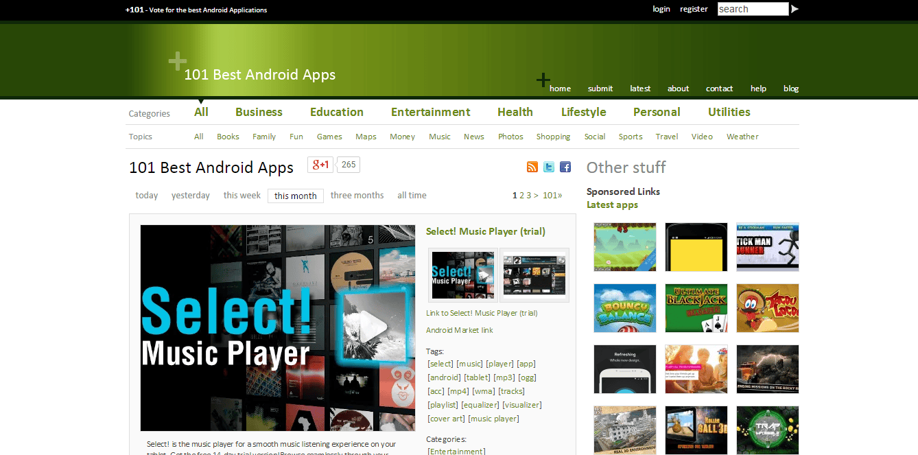Image resolution: width=918 pixels, height=455 pixels.
Task: Show three months ranking
Action: 357,196
